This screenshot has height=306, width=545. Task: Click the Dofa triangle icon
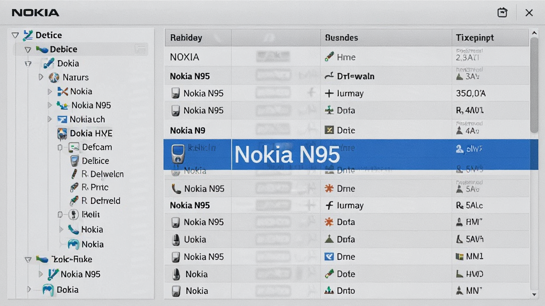click(329, 239)
